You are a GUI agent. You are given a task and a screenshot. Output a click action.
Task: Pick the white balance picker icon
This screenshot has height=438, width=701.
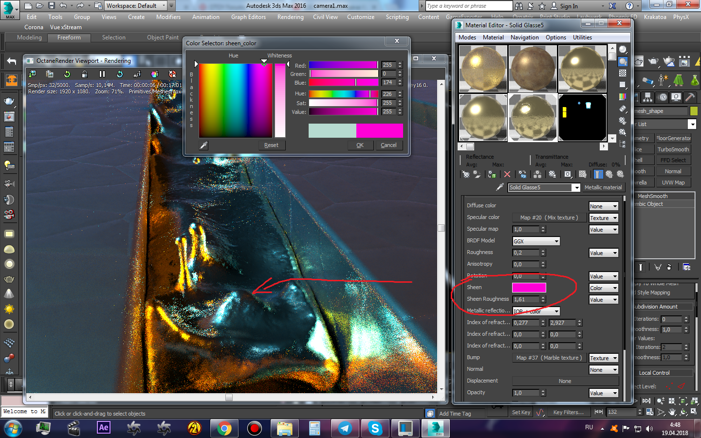(x=155, y=74)
